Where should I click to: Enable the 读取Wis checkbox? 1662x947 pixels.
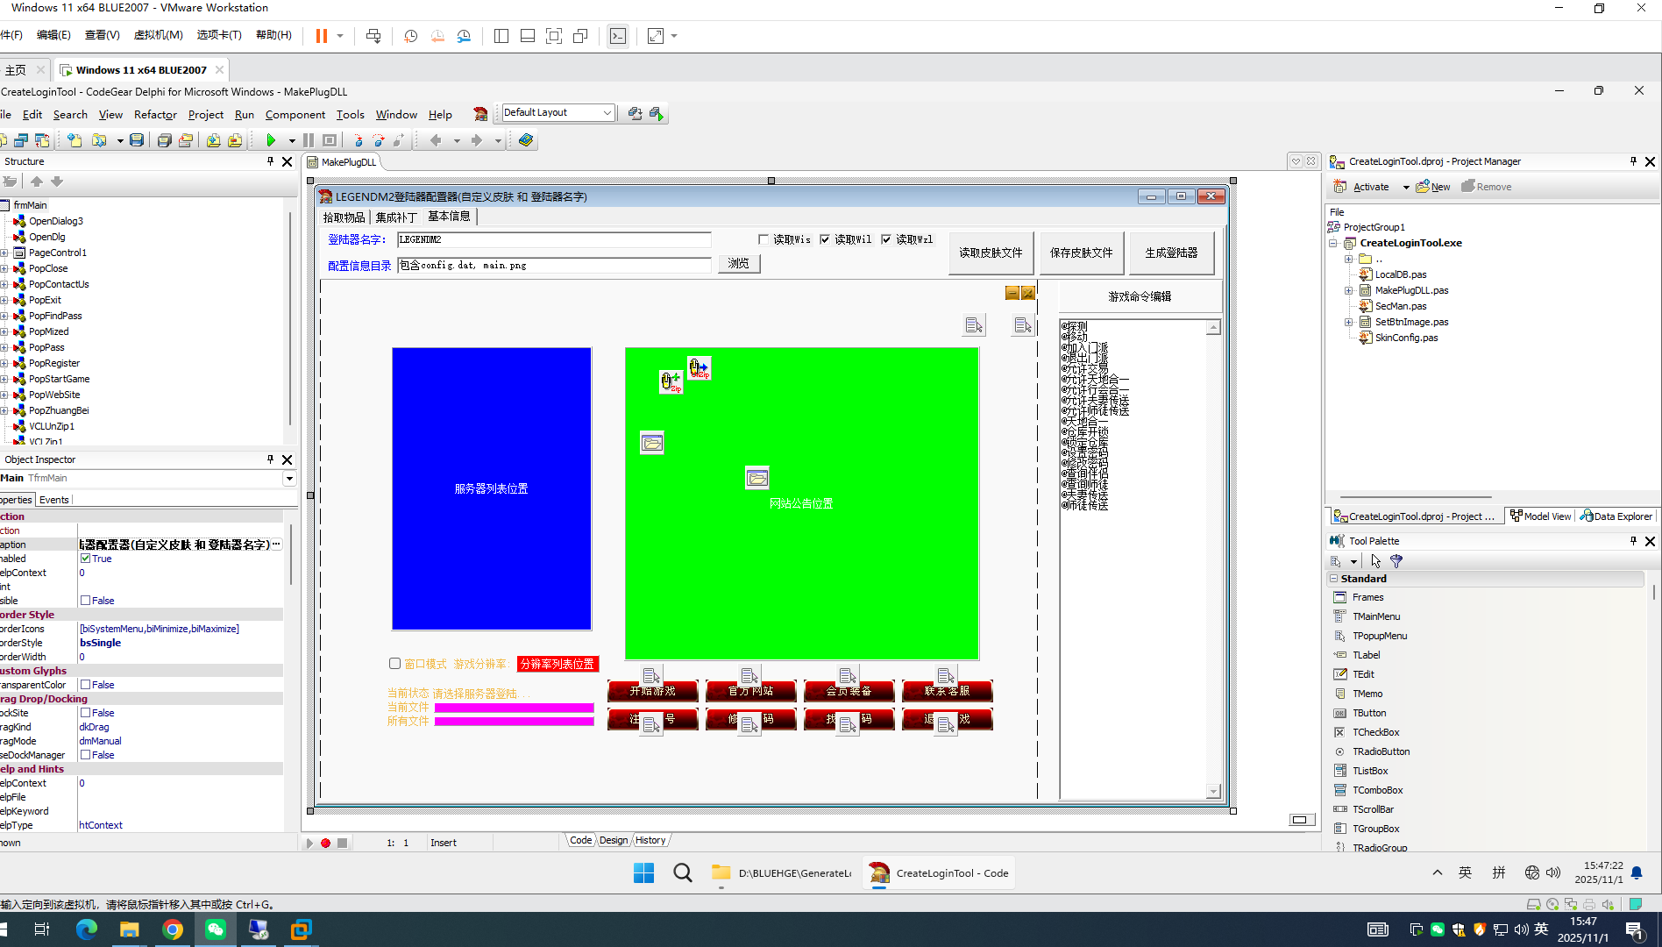coord(763,239)
